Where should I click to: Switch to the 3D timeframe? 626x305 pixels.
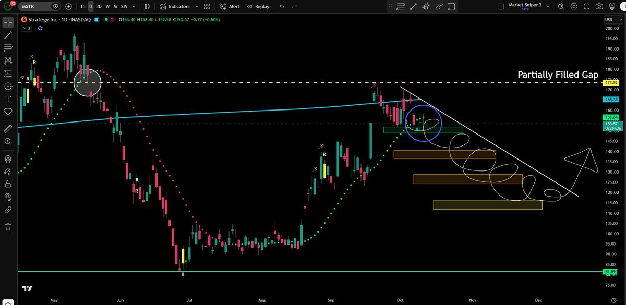click(x=100, y=6)
